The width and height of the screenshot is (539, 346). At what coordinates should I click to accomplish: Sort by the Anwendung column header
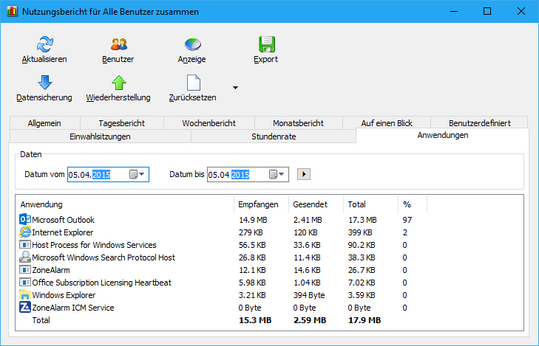pos(125,204)
